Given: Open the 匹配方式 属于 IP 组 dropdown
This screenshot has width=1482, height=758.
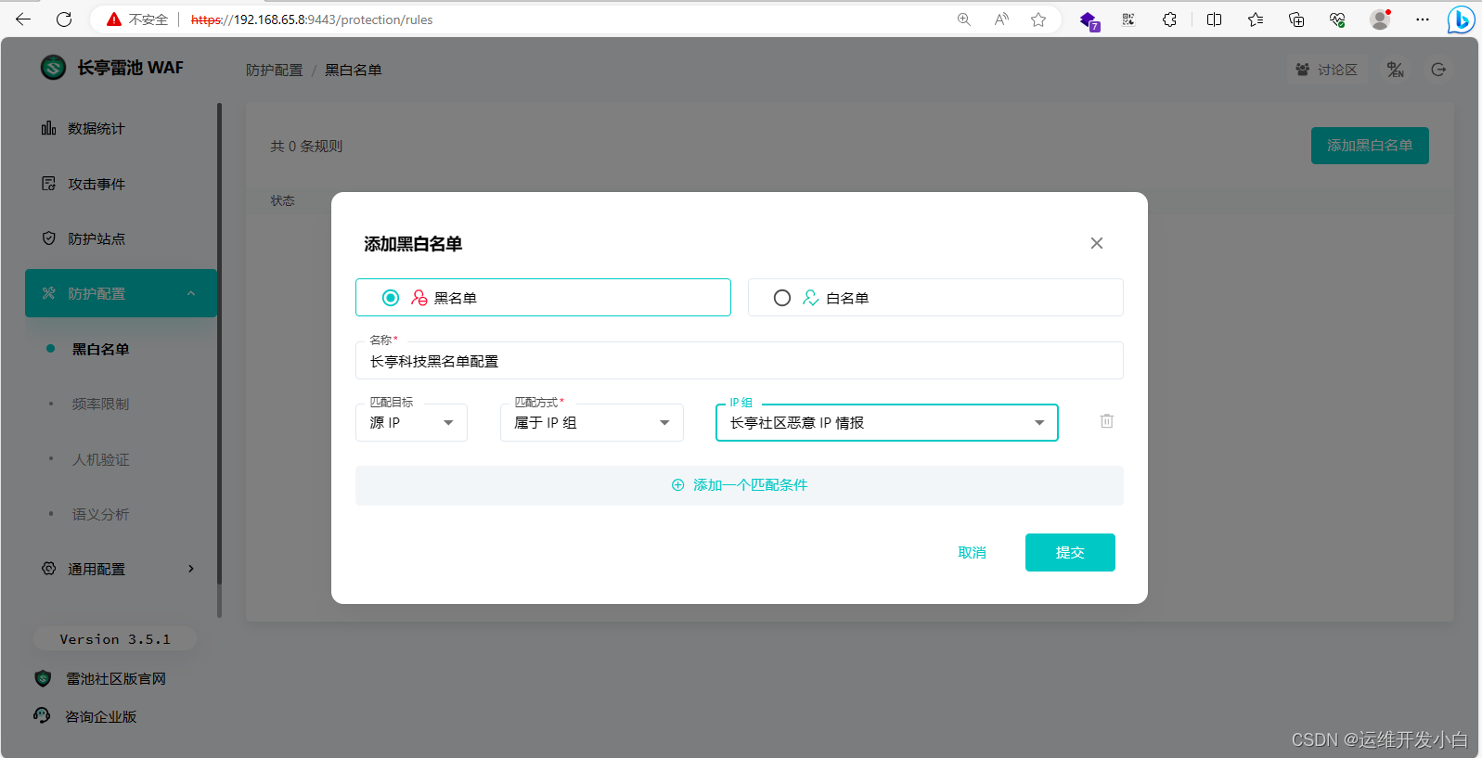Looking at the screenshot, I should (592, 422).
